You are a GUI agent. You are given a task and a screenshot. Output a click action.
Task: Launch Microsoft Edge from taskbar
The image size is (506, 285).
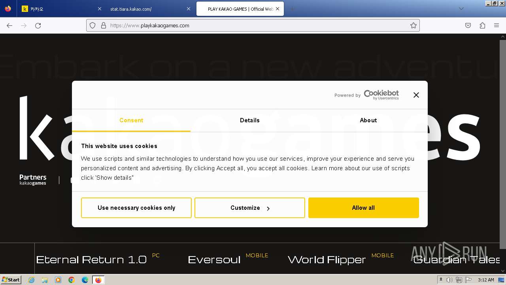click(x=85, y=280)
